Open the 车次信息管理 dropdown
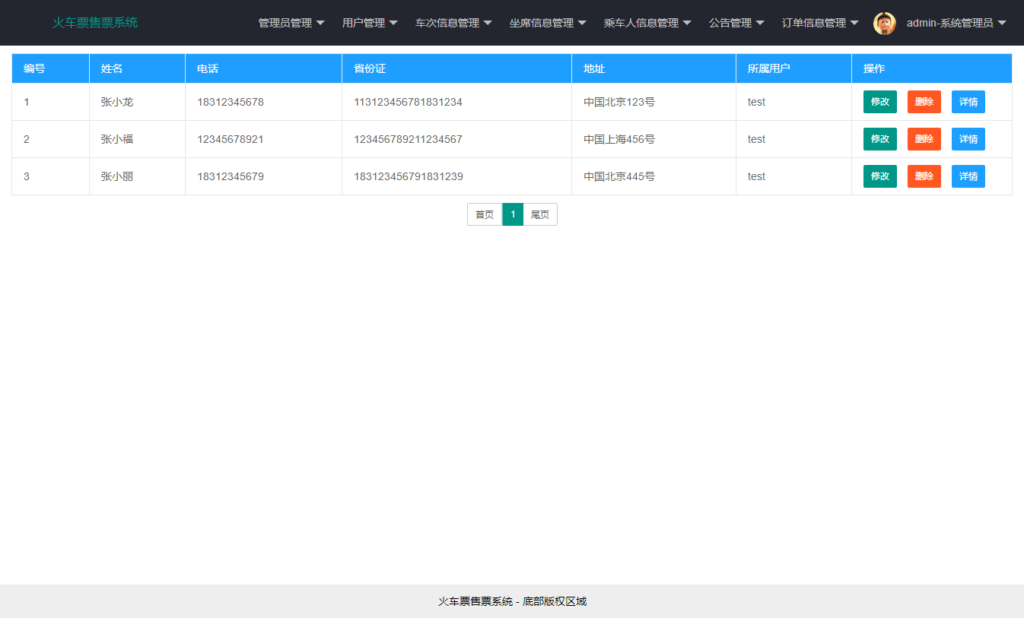 pos(453,23)
